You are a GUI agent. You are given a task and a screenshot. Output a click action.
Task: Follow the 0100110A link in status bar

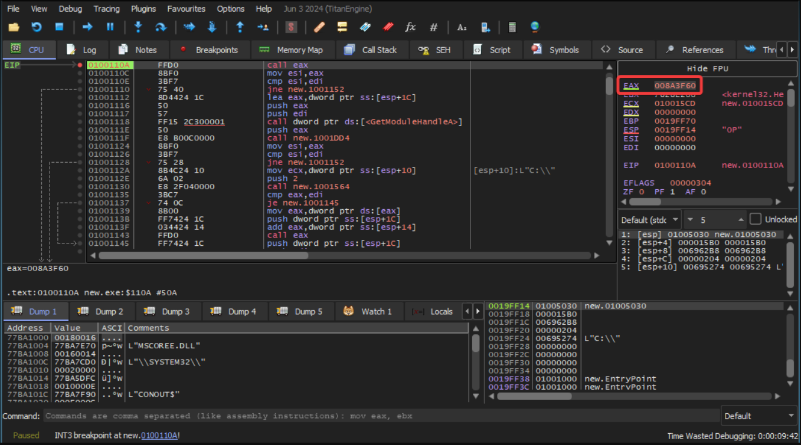coord(159,436)
